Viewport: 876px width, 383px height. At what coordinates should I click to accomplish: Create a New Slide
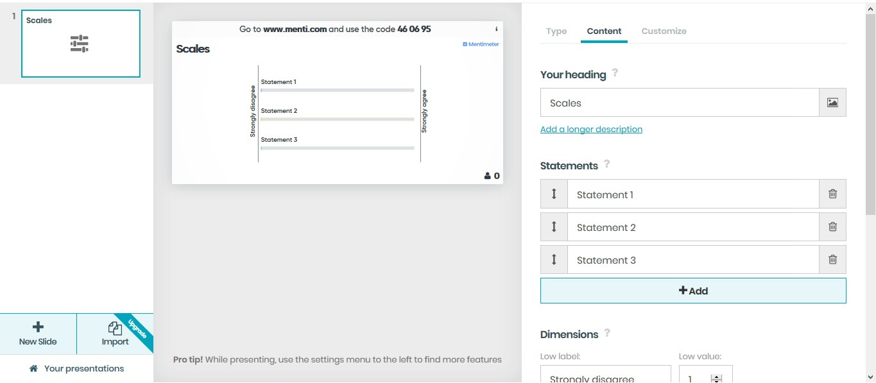coord(38,334)
